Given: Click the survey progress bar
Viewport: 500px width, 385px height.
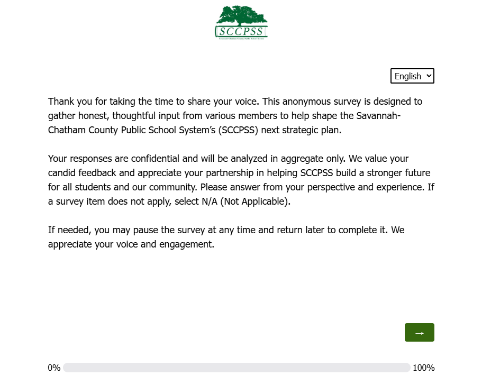Looking at the screenshot, I should pyautogui.click(x=237, y=368).
